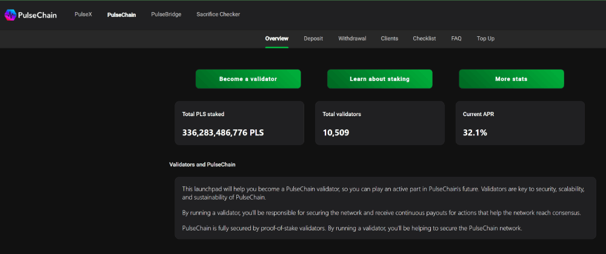The height and width of the screenshot is (254, 606).
Task: Open the FAQ tab
Action: [x=456, y=39]
